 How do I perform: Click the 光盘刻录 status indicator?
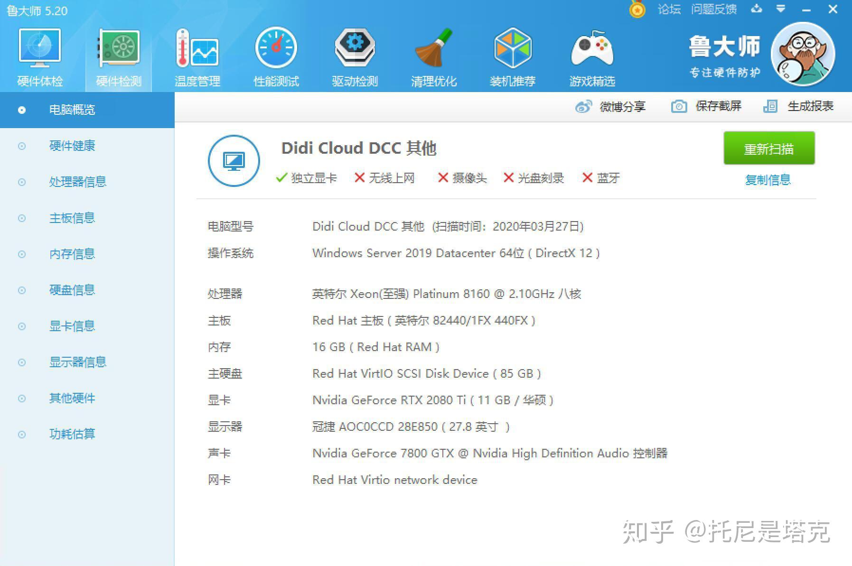pos(534,178)
